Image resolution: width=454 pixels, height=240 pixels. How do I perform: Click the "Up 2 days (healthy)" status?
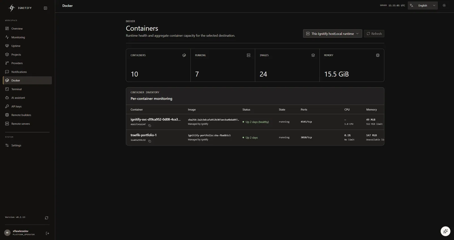click(x=256, y=122)
